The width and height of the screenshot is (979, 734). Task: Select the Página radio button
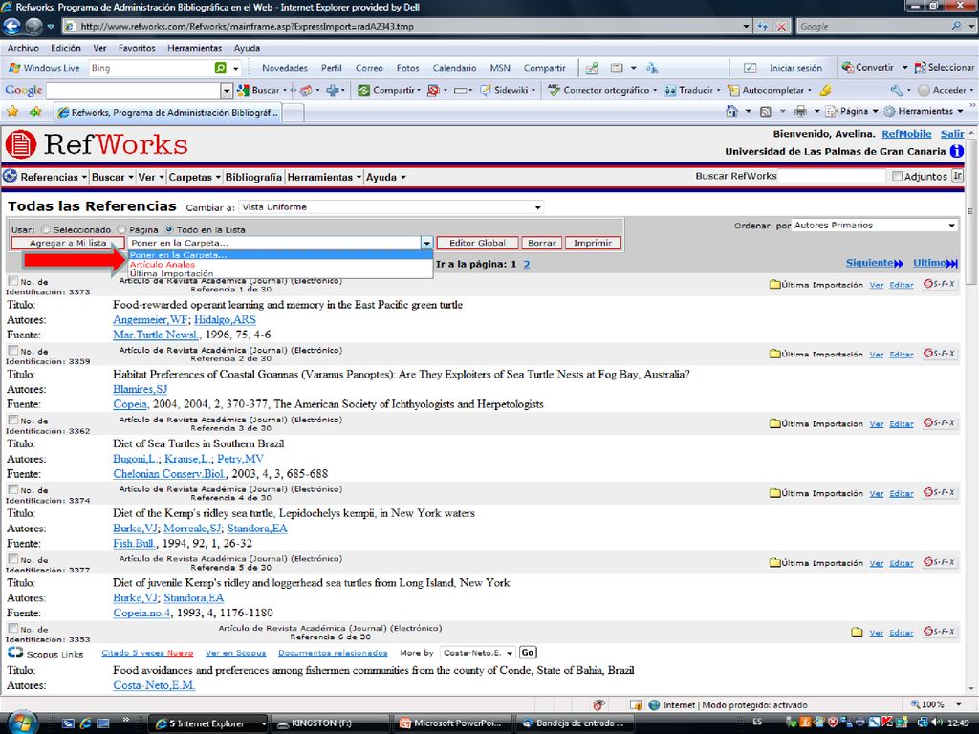pyautogui.click(x=121, y=229)
